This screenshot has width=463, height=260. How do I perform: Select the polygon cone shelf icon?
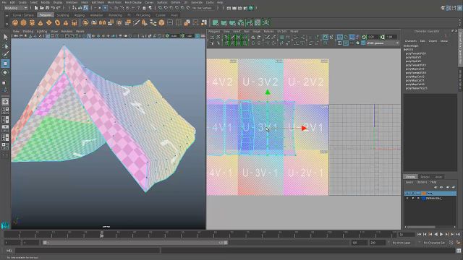coord(41,22)
